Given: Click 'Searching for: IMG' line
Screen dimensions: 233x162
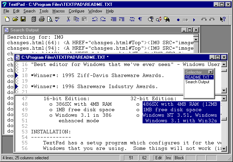Looking at the screenshot, I should [x=35, y=37].
